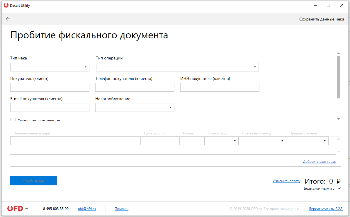Tick the Основание коррекции checkbox
The image size is (350, 217).
click(13, 120)
